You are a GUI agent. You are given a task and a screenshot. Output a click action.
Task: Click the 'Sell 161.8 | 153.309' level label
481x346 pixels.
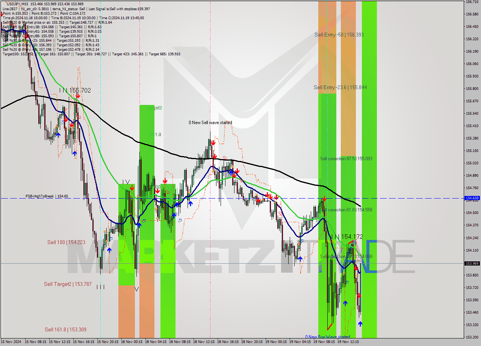tap(65, 329)
